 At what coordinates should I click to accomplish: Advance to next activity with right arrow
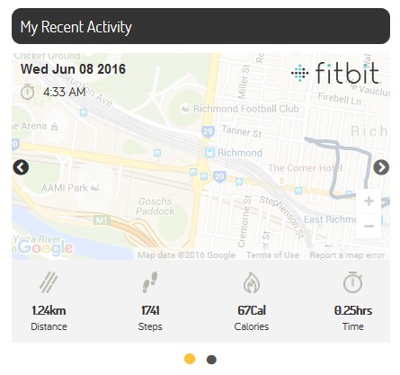pyautogui.click(x=381, y=167)
